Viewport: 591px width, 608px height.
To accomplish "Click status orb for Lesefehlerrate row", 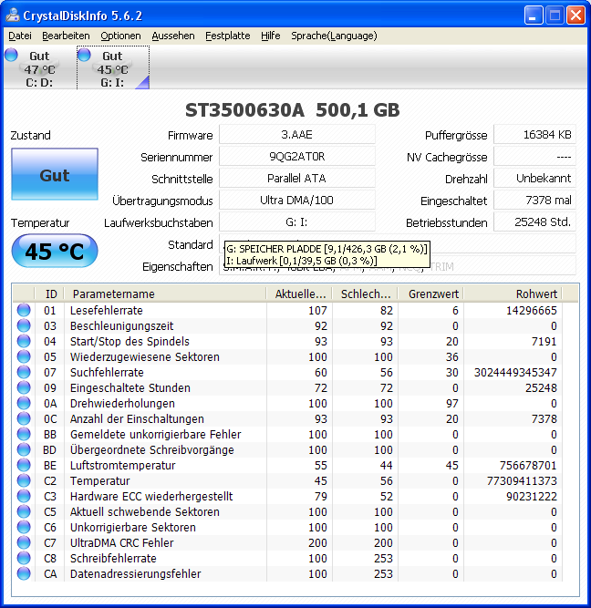I will tap(24, 310).
